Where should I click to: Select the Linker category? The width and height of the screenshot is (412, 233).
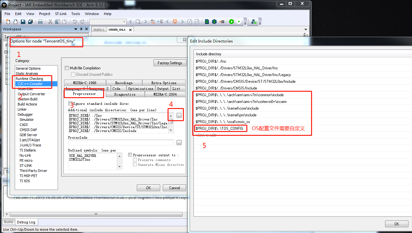[22, 109]
